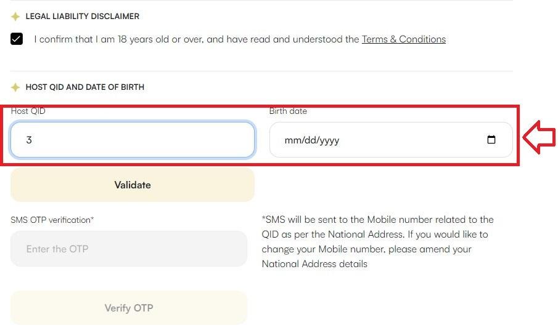This screenshot has height=333, width=558.
Task: Select the mm month segment of Birth date
Action: tap(292, 140)
